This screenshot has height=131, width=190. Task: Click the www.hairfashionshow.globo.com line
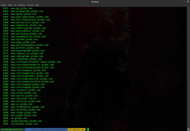click(x=30, y=20)
